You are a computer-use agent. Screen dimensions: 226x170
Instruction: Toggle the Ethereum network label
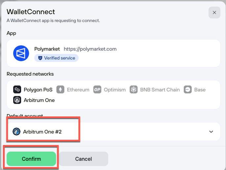pyautogui.click(x=78, y=90)
